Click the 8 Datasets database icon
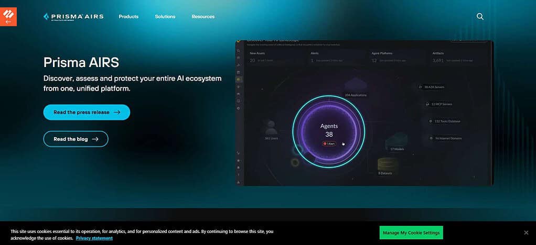The image size is (536, 245). click(388, 164)
